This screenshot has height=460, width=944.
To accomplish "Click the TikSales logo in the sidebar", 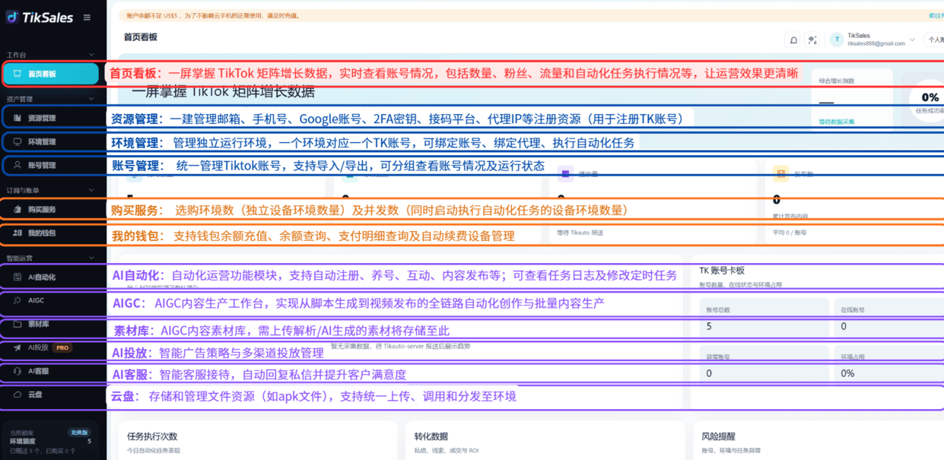I will (x=40, y=17).
